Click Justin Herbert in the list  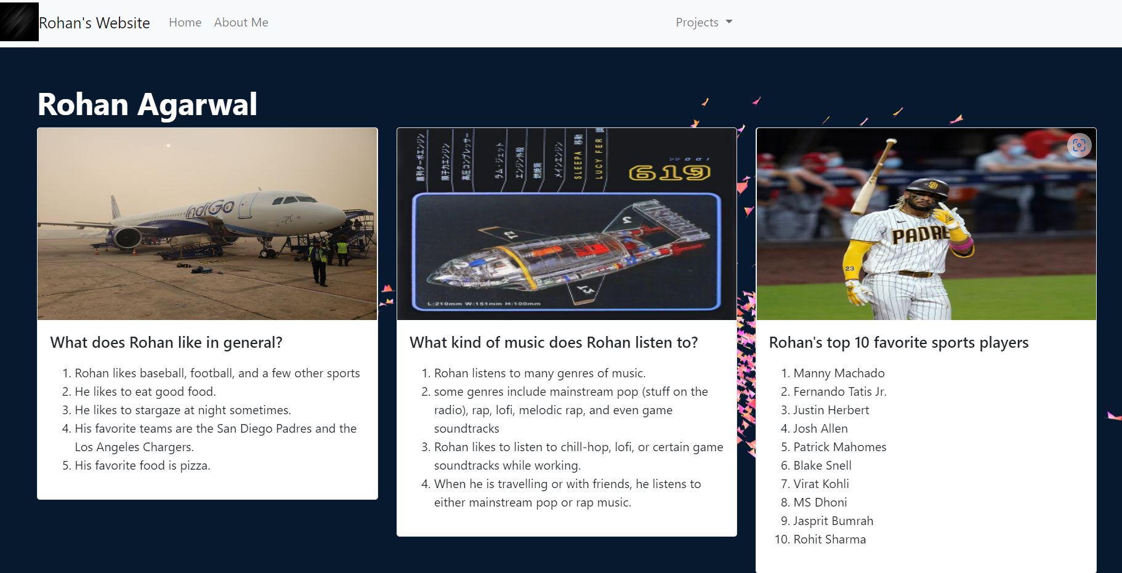pos(831,410)
